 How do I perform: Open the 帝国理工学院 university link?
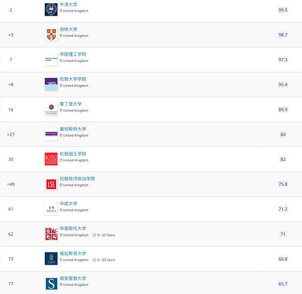[73, 54]
